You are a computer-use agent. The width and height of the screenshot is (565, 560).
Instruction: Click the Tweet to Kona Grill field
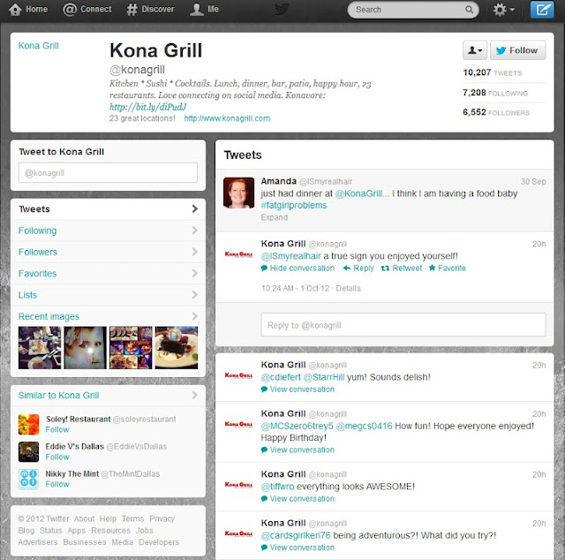(x=108, y=173)
